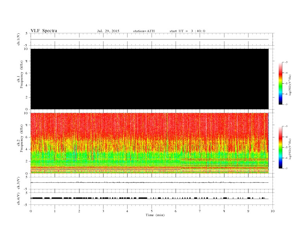
Task: Click the time axis tick label "5"
Action: click(x=152, y=211)
